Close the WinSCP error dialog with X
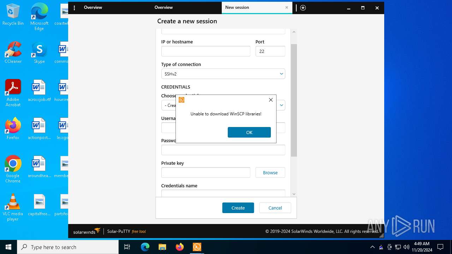The image size is (452, 254). [x=271, y=100]
